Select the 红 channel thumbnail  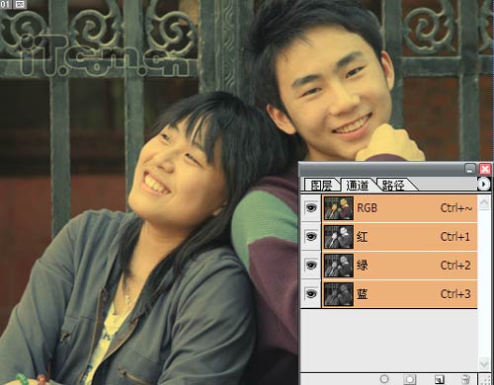339,237
